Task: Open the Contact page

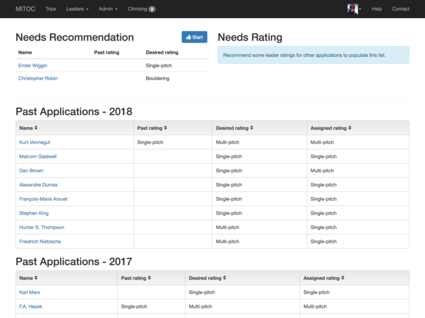Action: 400,9
